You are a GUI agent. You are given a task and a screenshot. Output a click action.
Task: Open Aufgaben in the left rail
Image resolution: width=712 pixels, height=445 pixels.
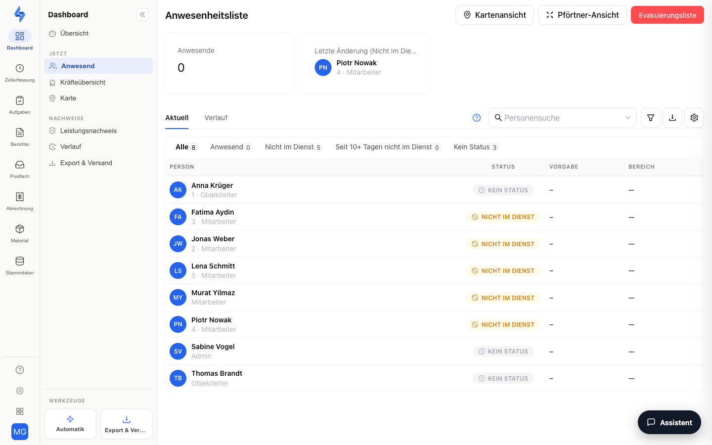[x=20, y=104]
